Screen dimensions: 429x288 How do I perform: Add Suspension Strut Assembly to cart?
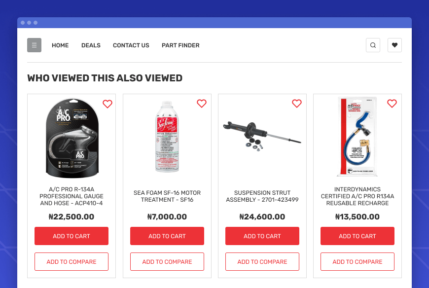point(262,236)
